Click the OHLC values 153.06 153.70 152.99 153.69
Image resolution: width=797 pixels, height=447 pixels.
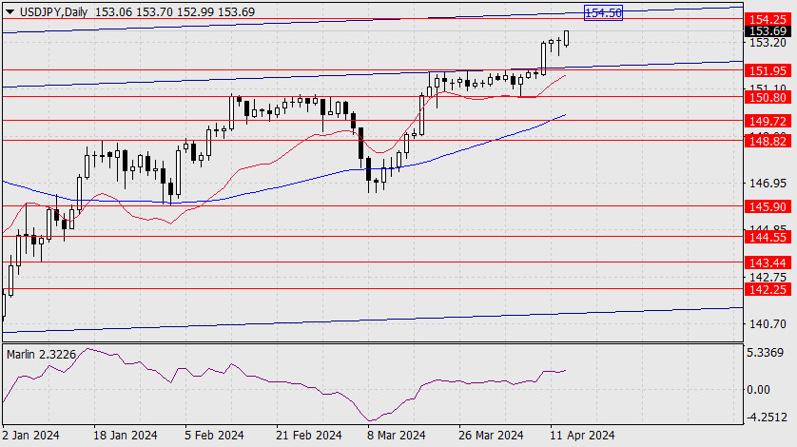(x=175, y=12)
